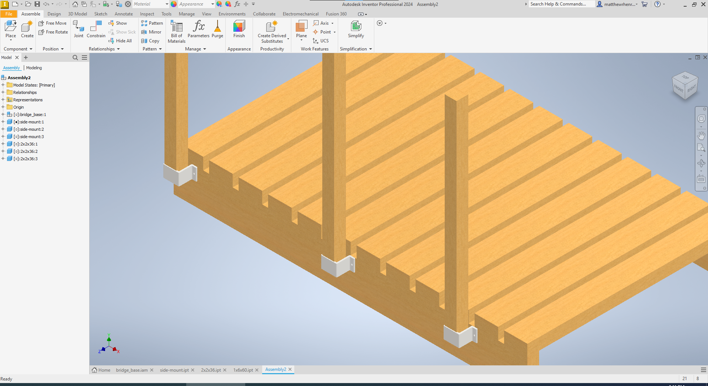Expand the Model States node
The image size is (708, 386).
pos(3,85)
